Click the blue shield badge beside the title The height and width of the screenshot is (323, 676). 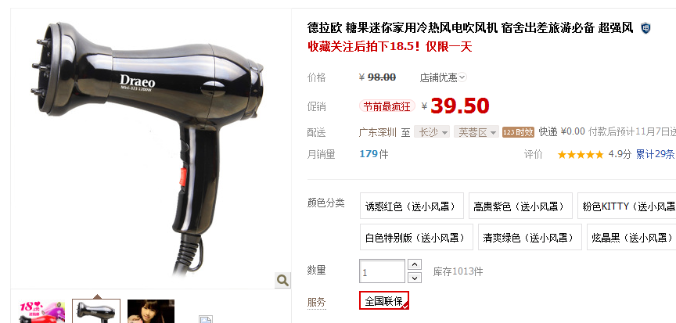(x=645, y=28)
